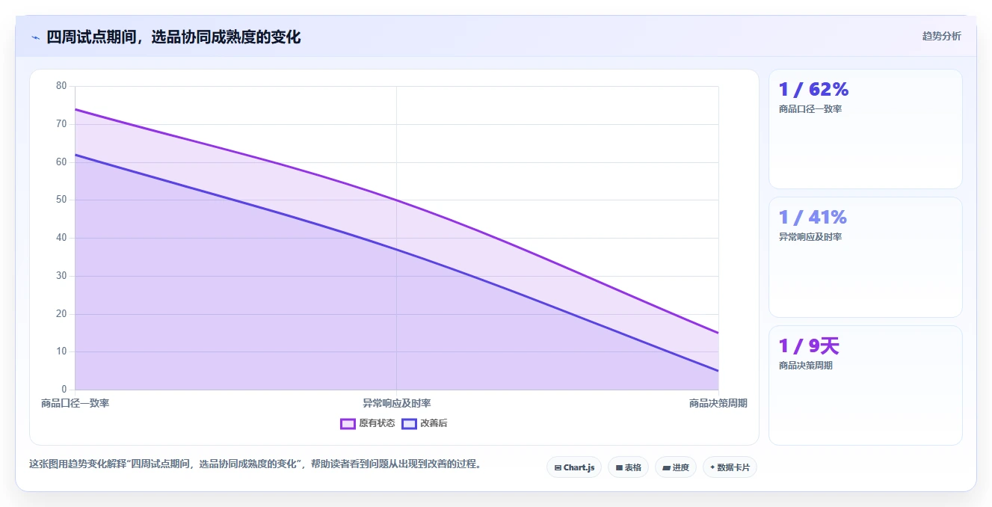
Task: Click the trend icon beside the chart title
Action: (35, 37)
